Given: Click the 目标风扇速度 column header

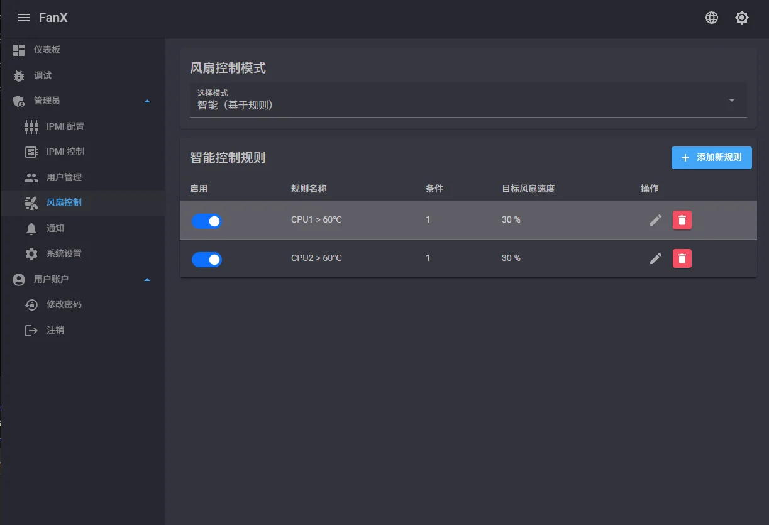Looking at the screenshot, I should click(528, 189).
